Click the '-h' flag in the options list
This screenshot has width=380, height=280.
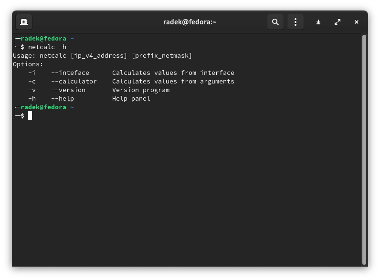(x=32, y=99)
